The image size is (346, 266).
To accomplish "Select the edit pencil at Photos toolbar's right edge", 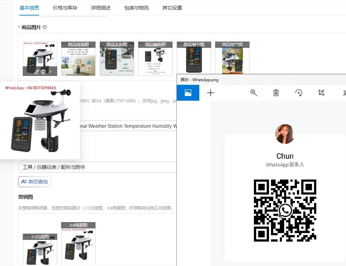I will (x=344, y=93).
